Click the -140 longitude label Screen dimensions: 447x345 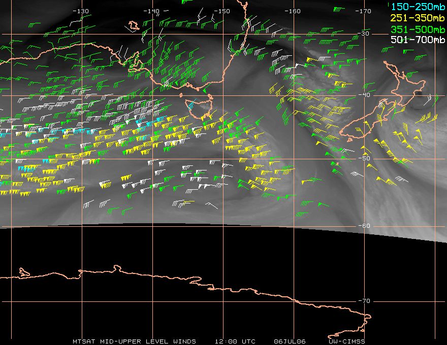(151, 11)
